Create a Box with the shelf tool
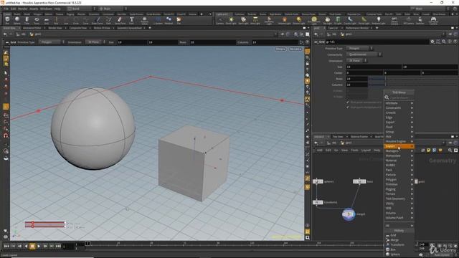The width and height of the screenshot is (459, 258). click(7, 21)
